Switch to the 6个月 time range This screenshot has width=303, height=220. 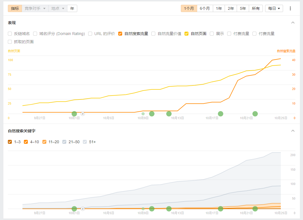tap(205, 8)
